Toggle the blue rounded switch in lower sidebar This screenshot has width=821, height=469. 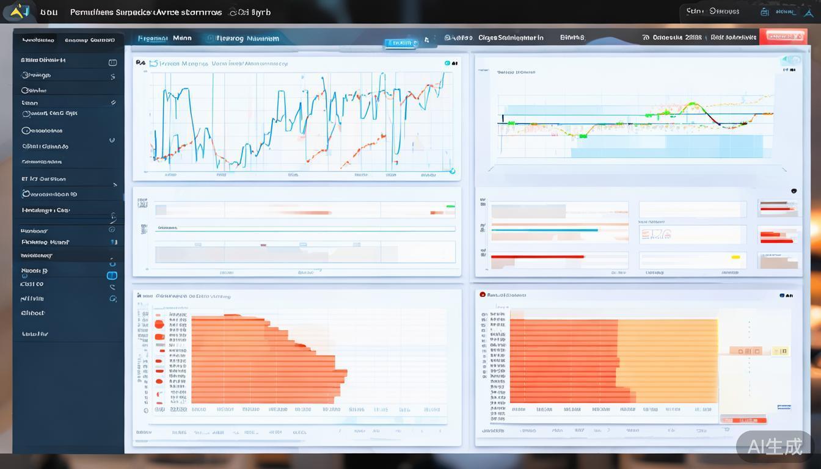coord(112,275)
